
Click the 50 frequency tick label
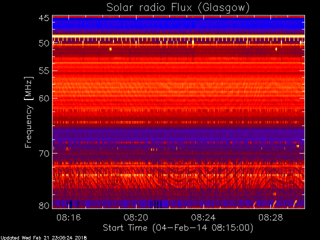[44, 43]
